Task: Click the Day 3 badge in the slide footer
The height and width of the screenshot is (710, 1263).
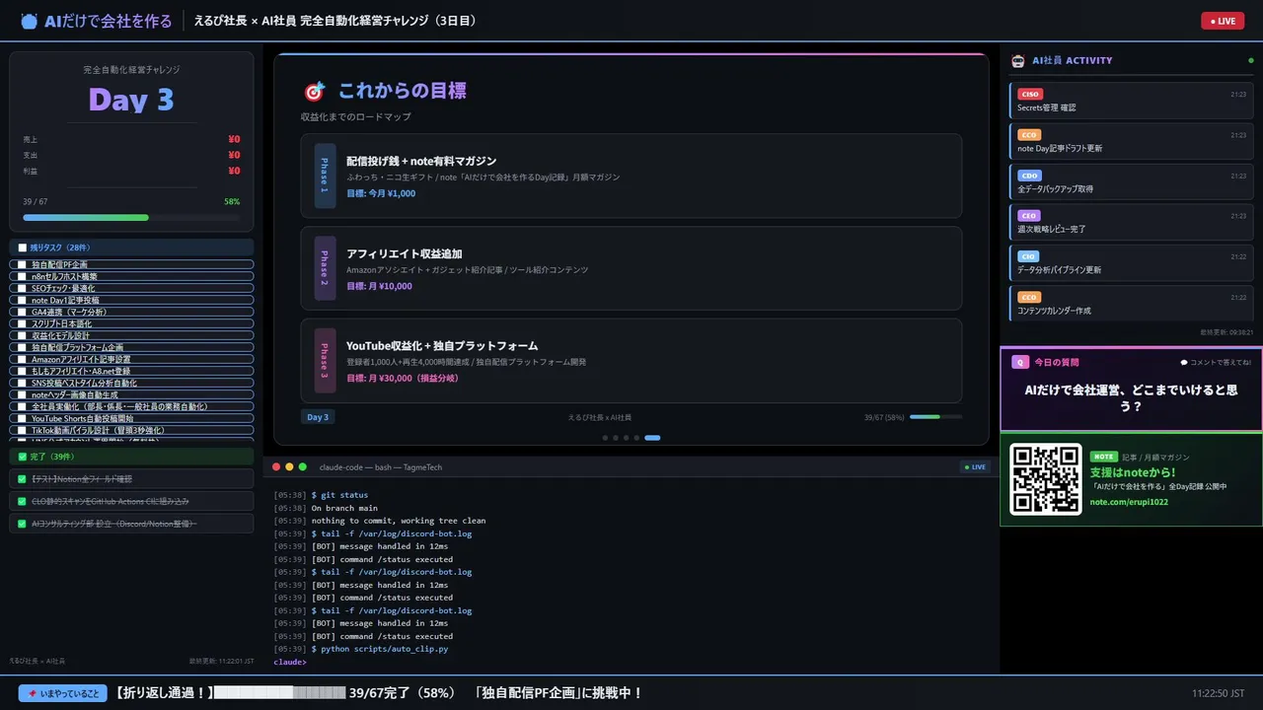Action: click(x=318, y=417)
